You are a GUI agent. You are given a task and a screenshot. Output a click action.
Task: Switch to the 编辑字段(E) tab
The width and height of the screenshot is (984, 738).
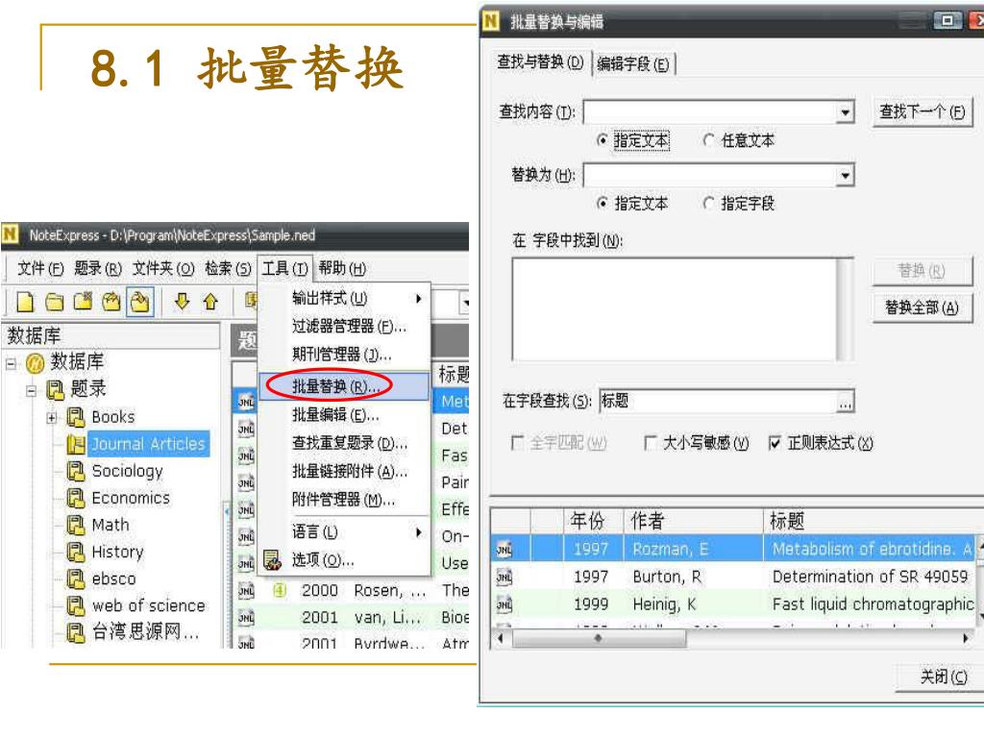coord(633,63)
